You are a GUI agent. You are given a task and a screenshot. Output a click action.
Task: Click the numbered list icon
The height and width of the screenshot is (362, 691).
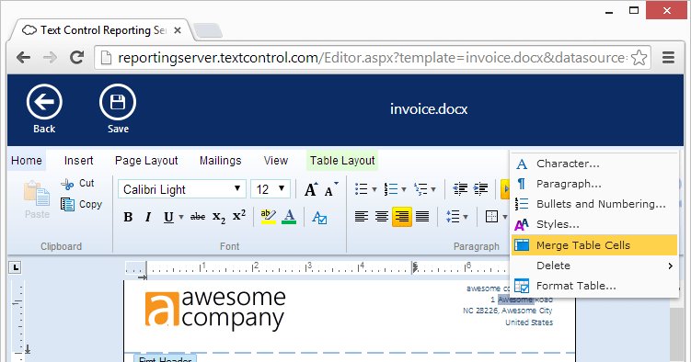[391, 189]
